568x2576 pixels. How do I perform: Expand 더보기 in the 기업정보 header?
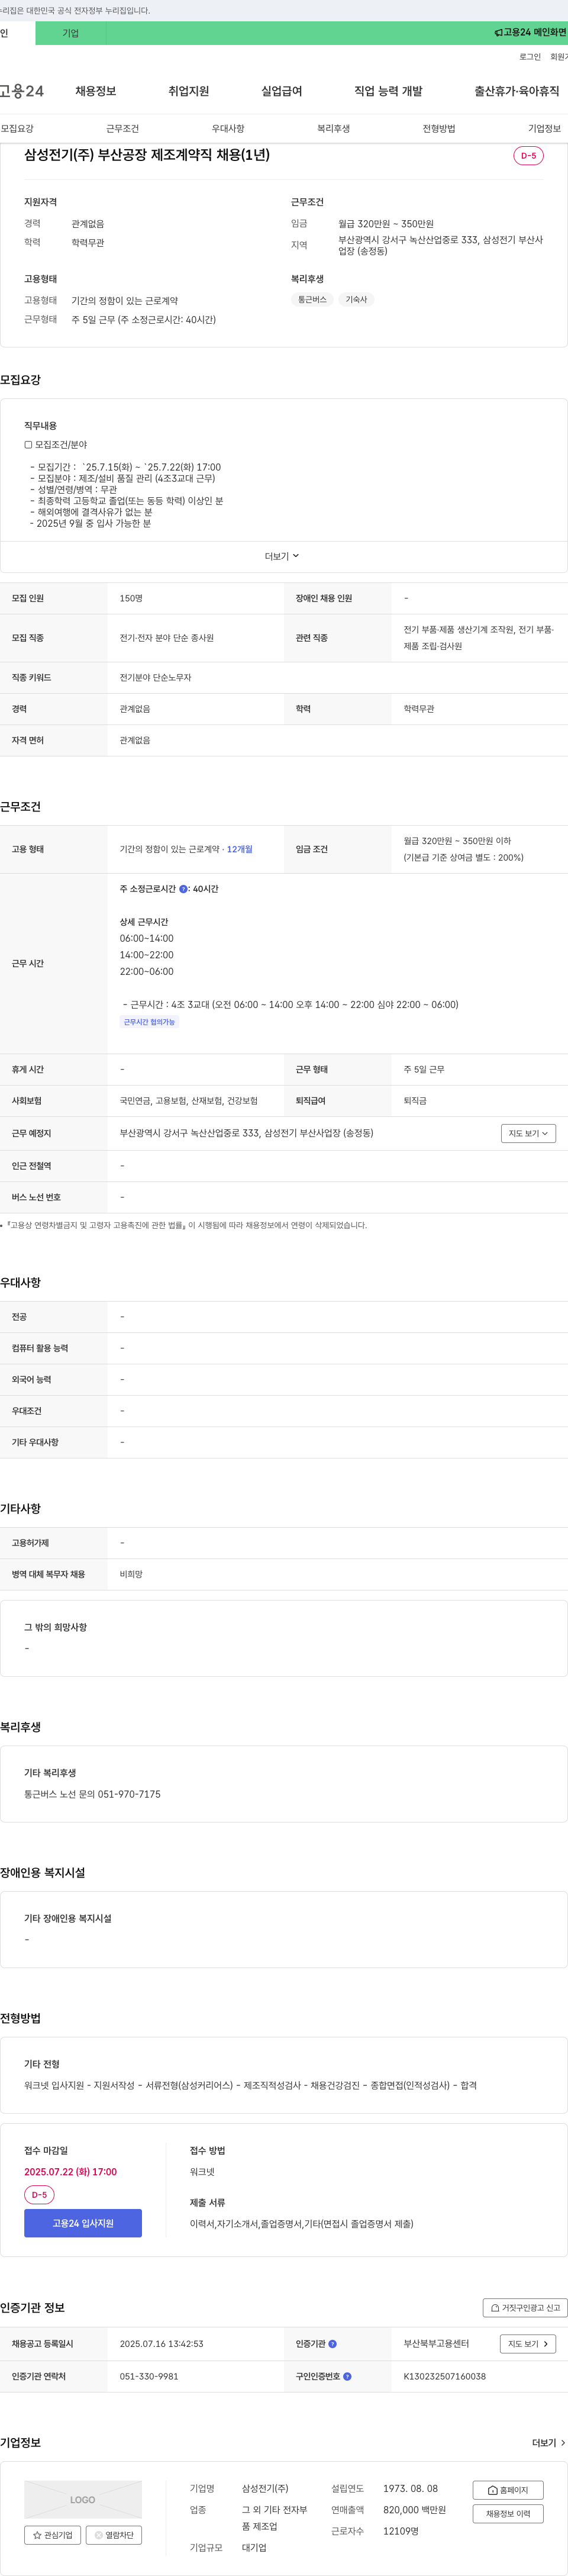548,2443
